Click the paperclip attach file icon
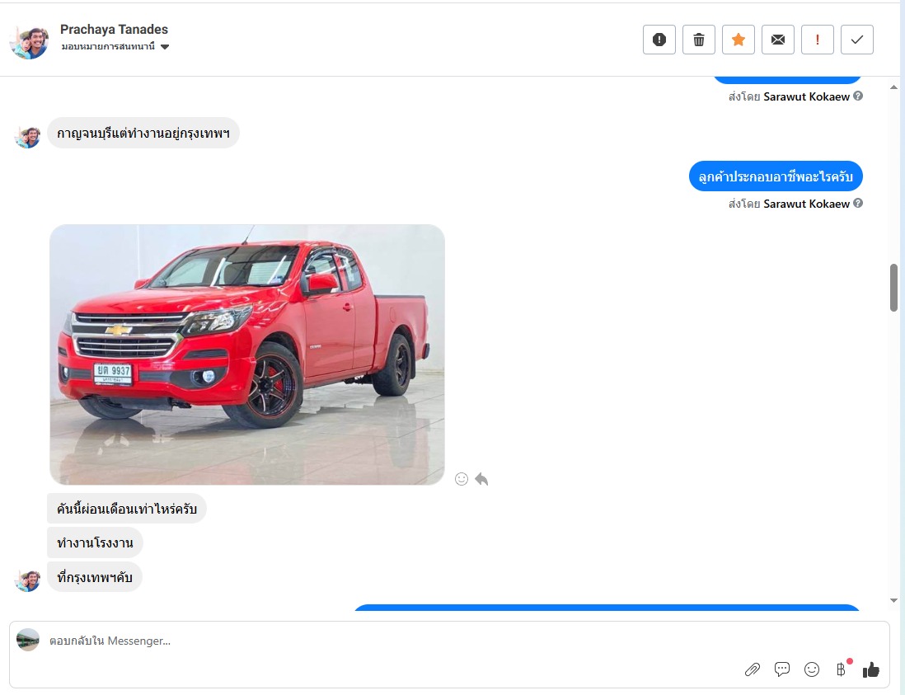 tap(752, 669)
